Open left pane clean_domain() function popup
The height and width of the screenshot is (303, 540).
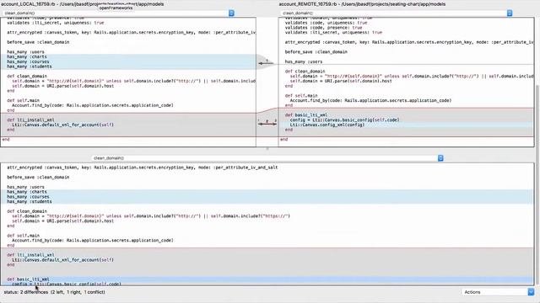(x=118, y=13)
